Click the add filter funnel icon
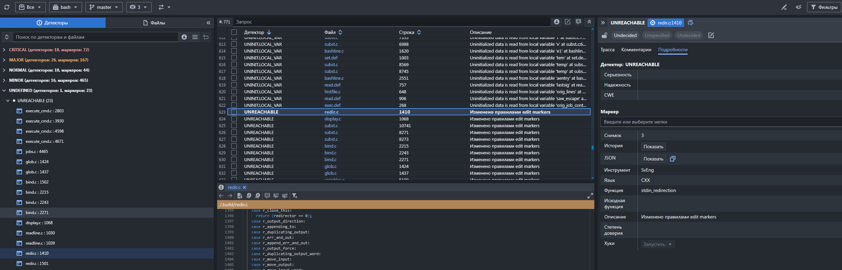The height and width of the screenshot is (270, 842). click(294, 196)
